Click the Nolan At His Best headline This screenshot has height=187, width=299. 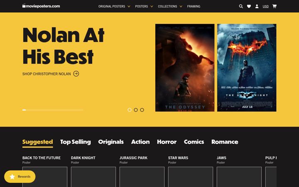tap(64, 46)
